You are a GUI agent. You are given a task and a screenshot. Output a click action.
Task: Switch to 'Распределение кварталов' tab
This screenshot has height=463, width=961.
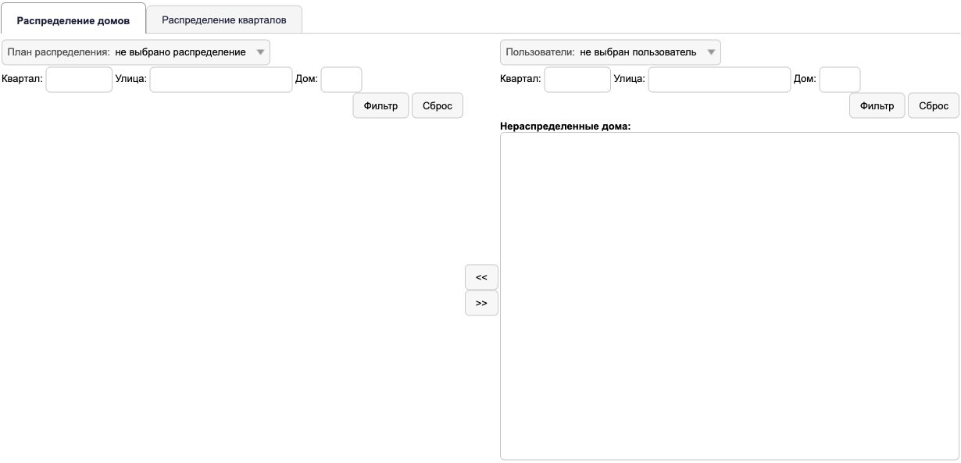pyautogui.click(x=224, y=20)
